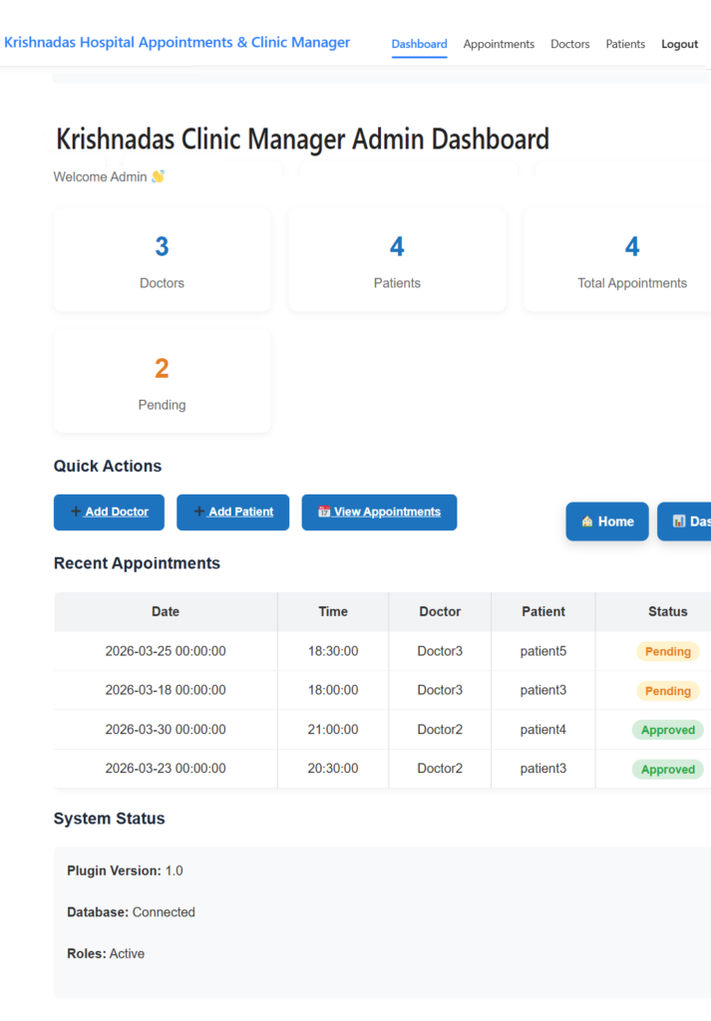Click the Add Doctor button label
The image size is (711, 1021).
117,511
